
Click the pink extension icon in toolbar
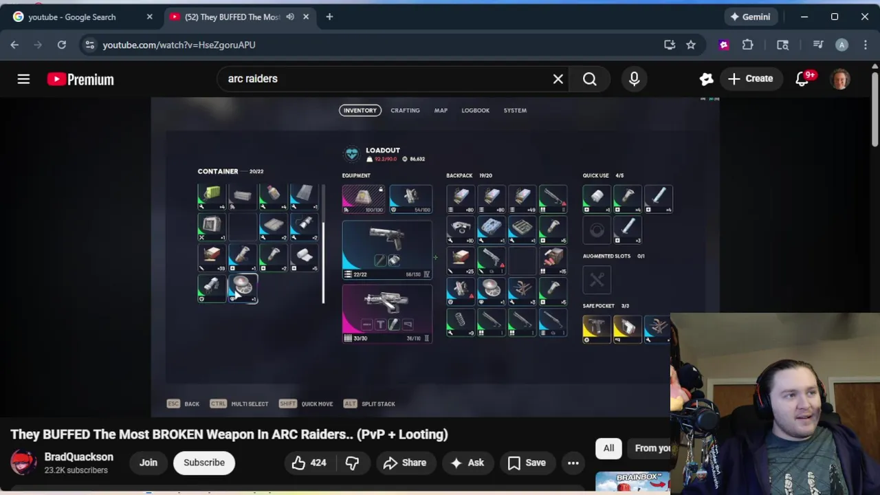click(723, 45)
